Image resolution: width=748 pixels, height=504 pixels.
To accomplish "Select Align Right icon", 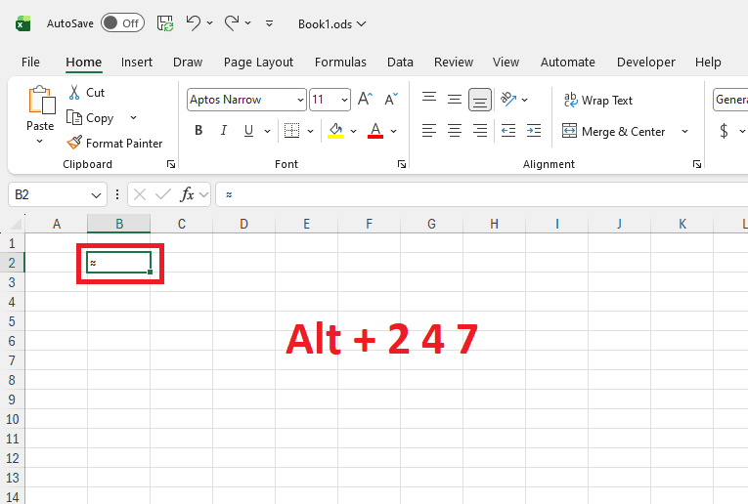I will tap(480, 131).
